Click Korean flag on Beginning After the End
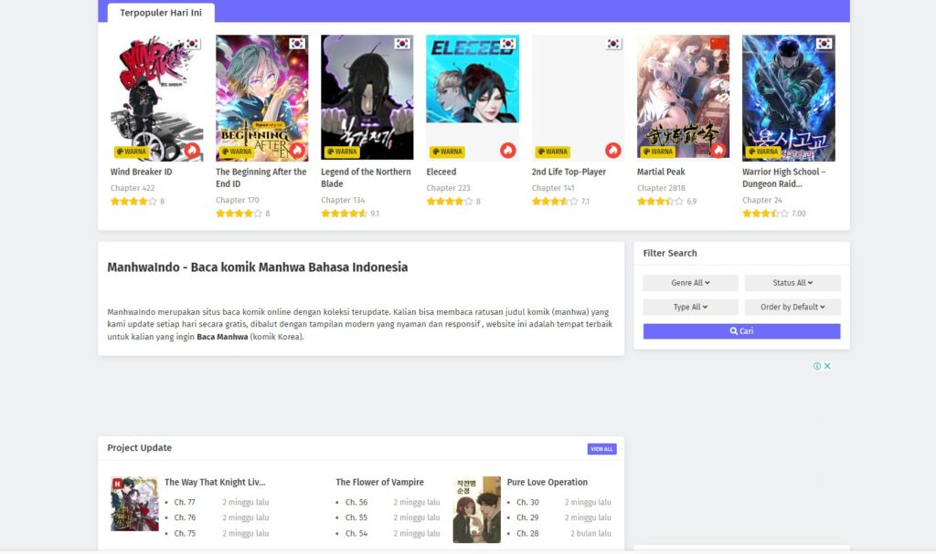The height and width of the screenshot is (554, 936). (297, 44)
